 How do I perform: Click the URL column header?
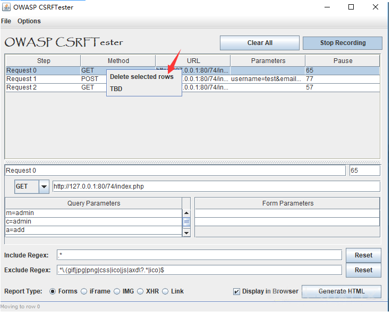[193, 61]
